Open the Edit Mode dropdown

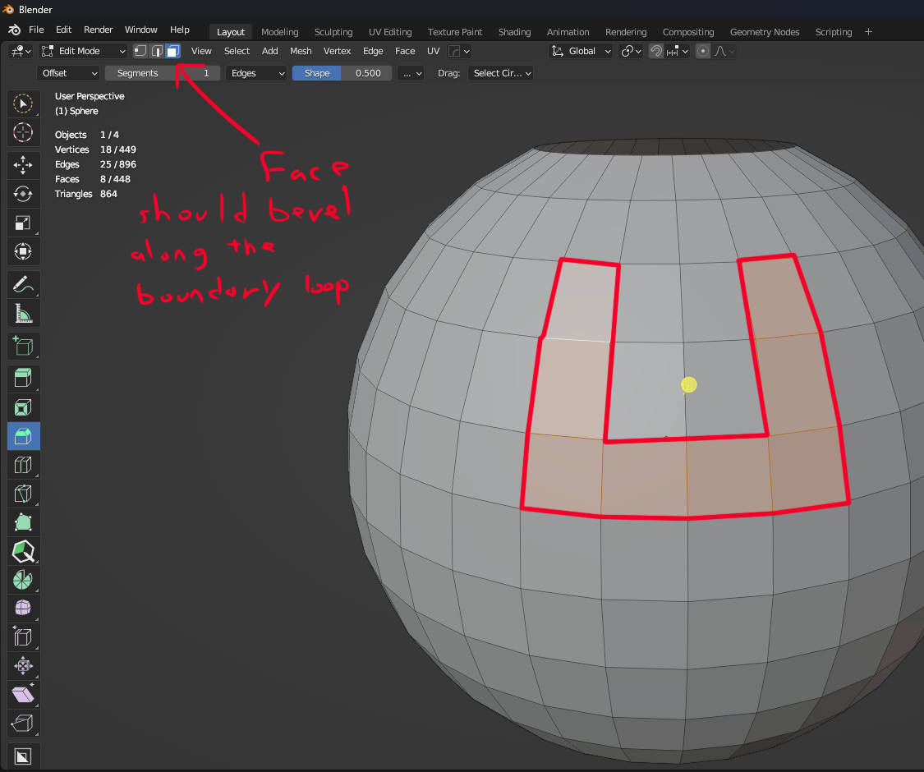point(83,51)
